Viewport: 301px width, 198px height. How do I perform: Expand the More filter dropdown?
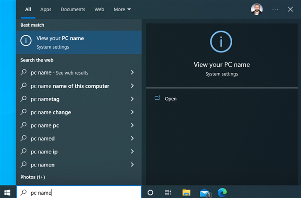[x=122, y=9]
